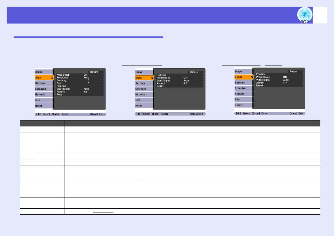Open Settings tab in the Auto Setup menu
This screenshot has height=236, width=334.
44,83
